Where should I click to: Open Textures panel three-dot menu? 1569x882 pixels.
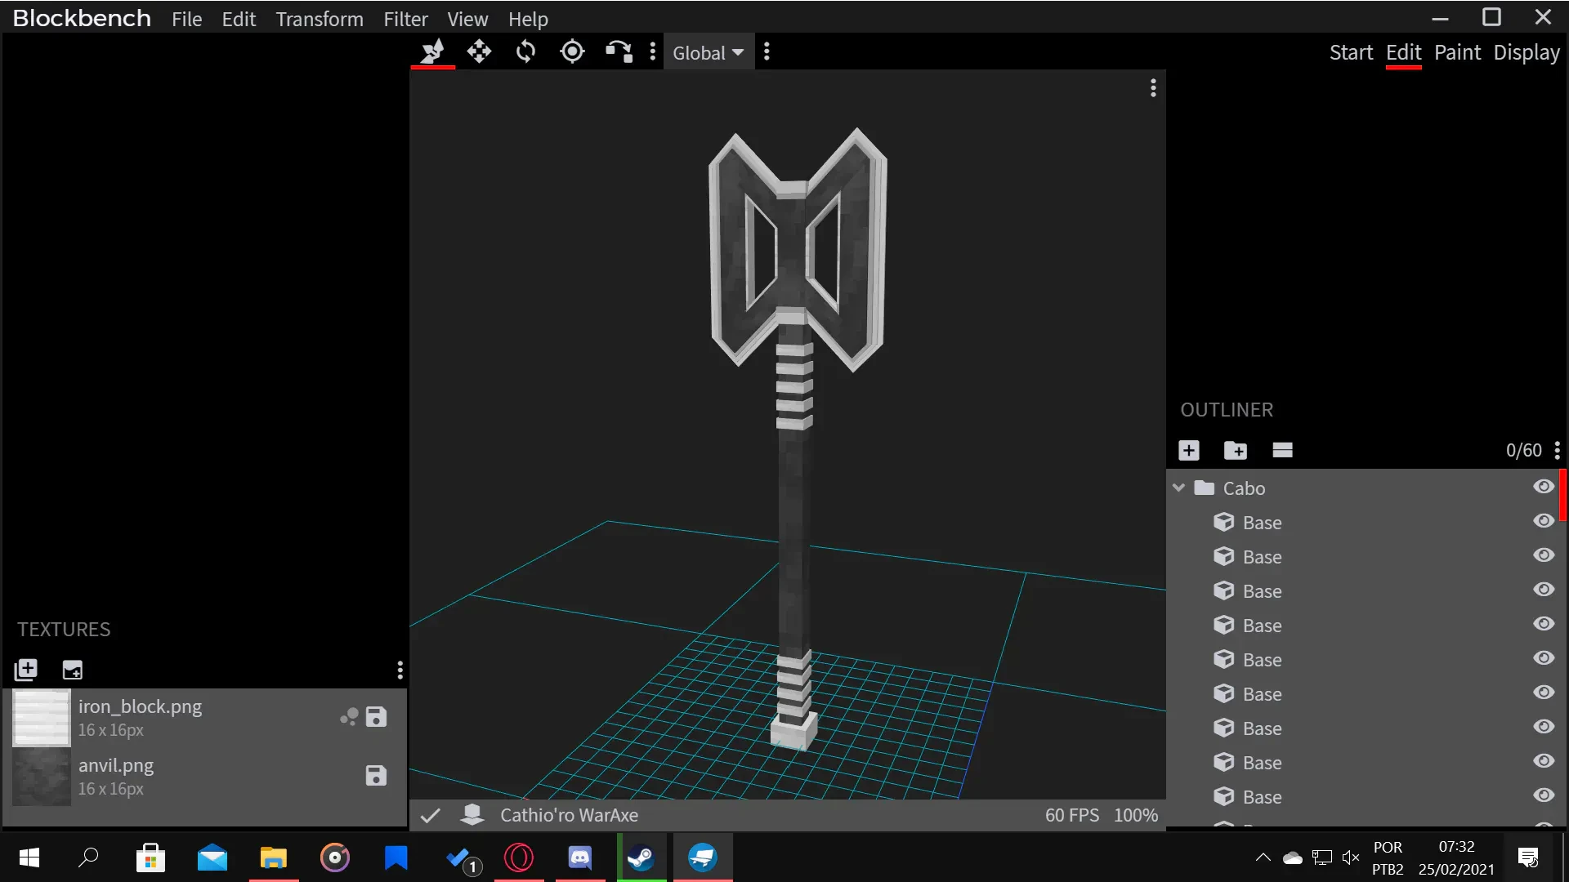tap(400, 670)
